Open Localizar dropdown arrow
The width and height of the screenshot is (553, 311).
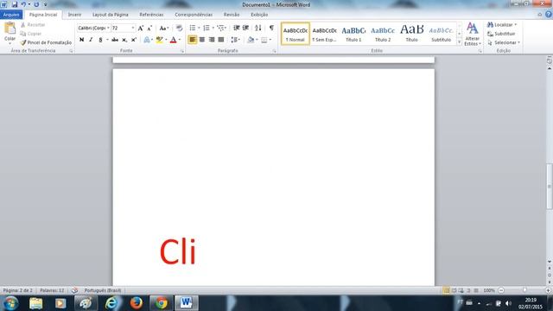tap(516, 25)
